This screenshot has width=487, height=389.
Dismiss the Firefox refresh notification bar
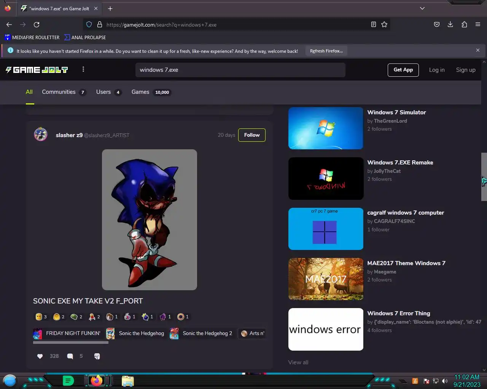tap(478, 50)
